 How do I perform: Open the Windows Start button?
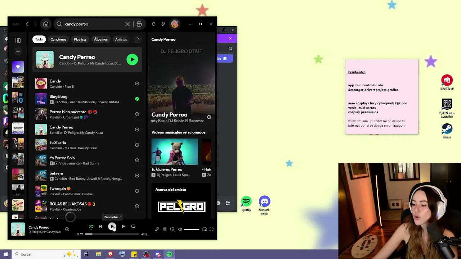[x=6, y=254]
